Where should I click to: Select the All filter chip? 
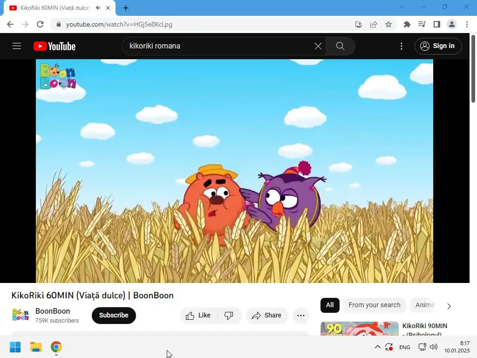330,305
